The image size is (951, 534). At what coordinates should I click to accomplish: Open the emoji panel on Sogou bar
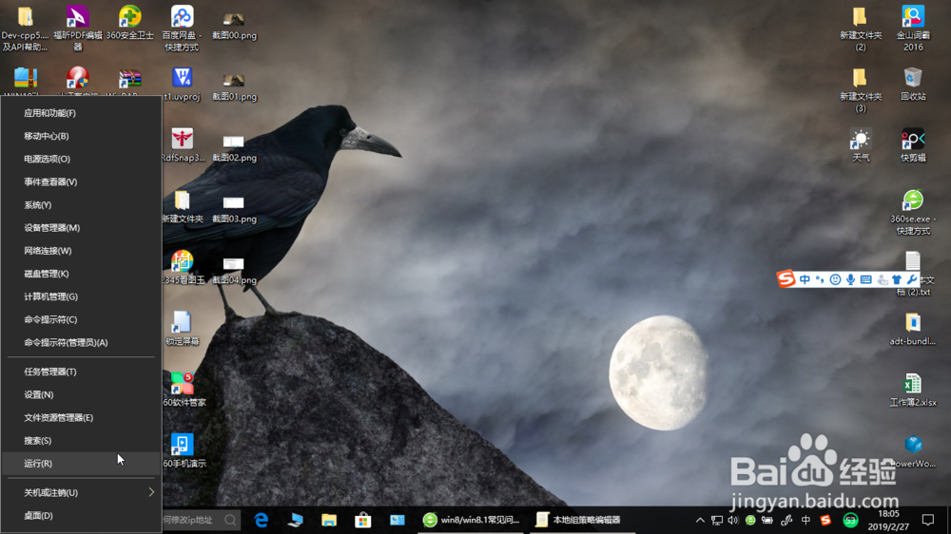pos(835,279)
